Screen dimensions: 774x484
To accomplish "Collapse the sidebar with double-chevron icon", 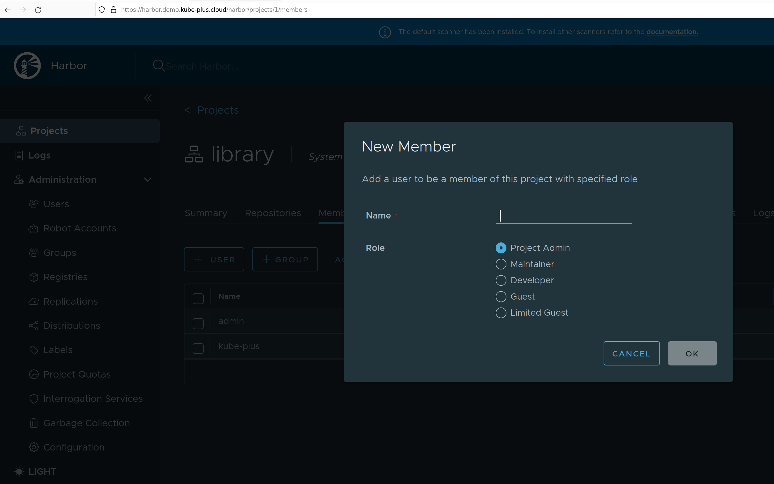I will (x=148, y=98).
